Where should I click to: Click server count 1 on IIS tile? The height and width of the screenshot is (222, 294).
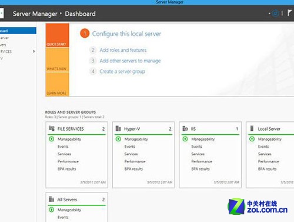(237, 129)
